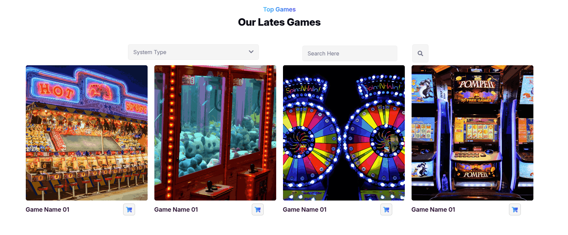The width and height of the screenshot is (568, 235).
Task: Add the claw machine game to cart
Action: (258, 210)
